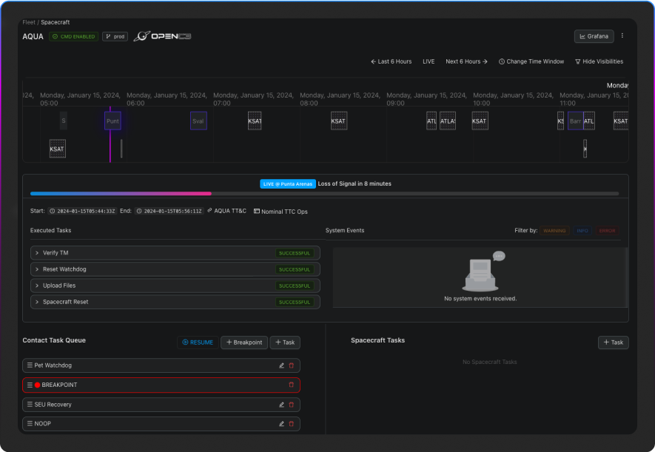Expand the Reset Watchdog task row
The image size is (655, 452).
37,269
